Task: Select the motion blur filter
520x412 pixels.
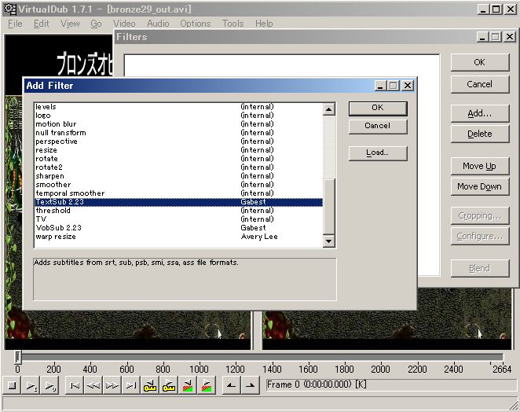Action: click(x=179, y=124)
